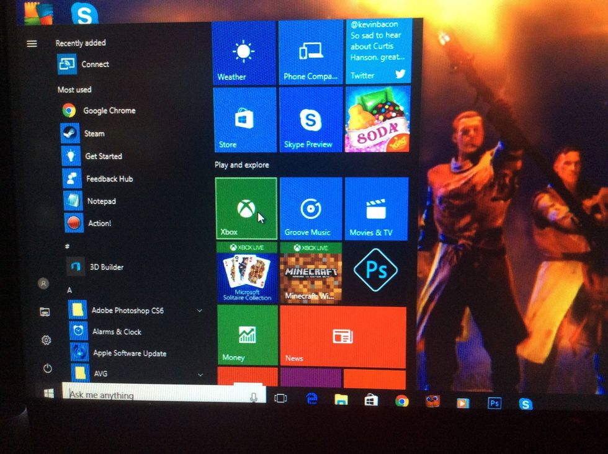
Task: Click the '#' letter group header
Action: (67, 246)
